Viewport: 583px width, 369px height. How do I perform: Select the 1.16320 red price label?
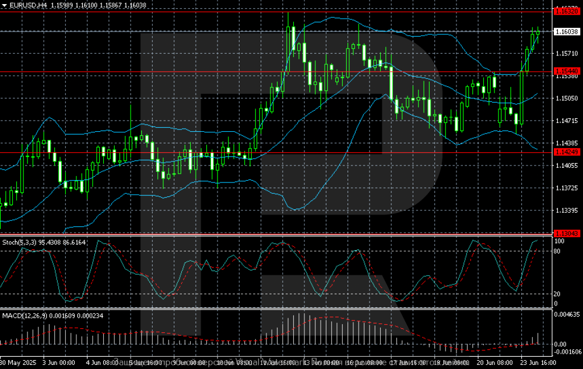(567, 11)
